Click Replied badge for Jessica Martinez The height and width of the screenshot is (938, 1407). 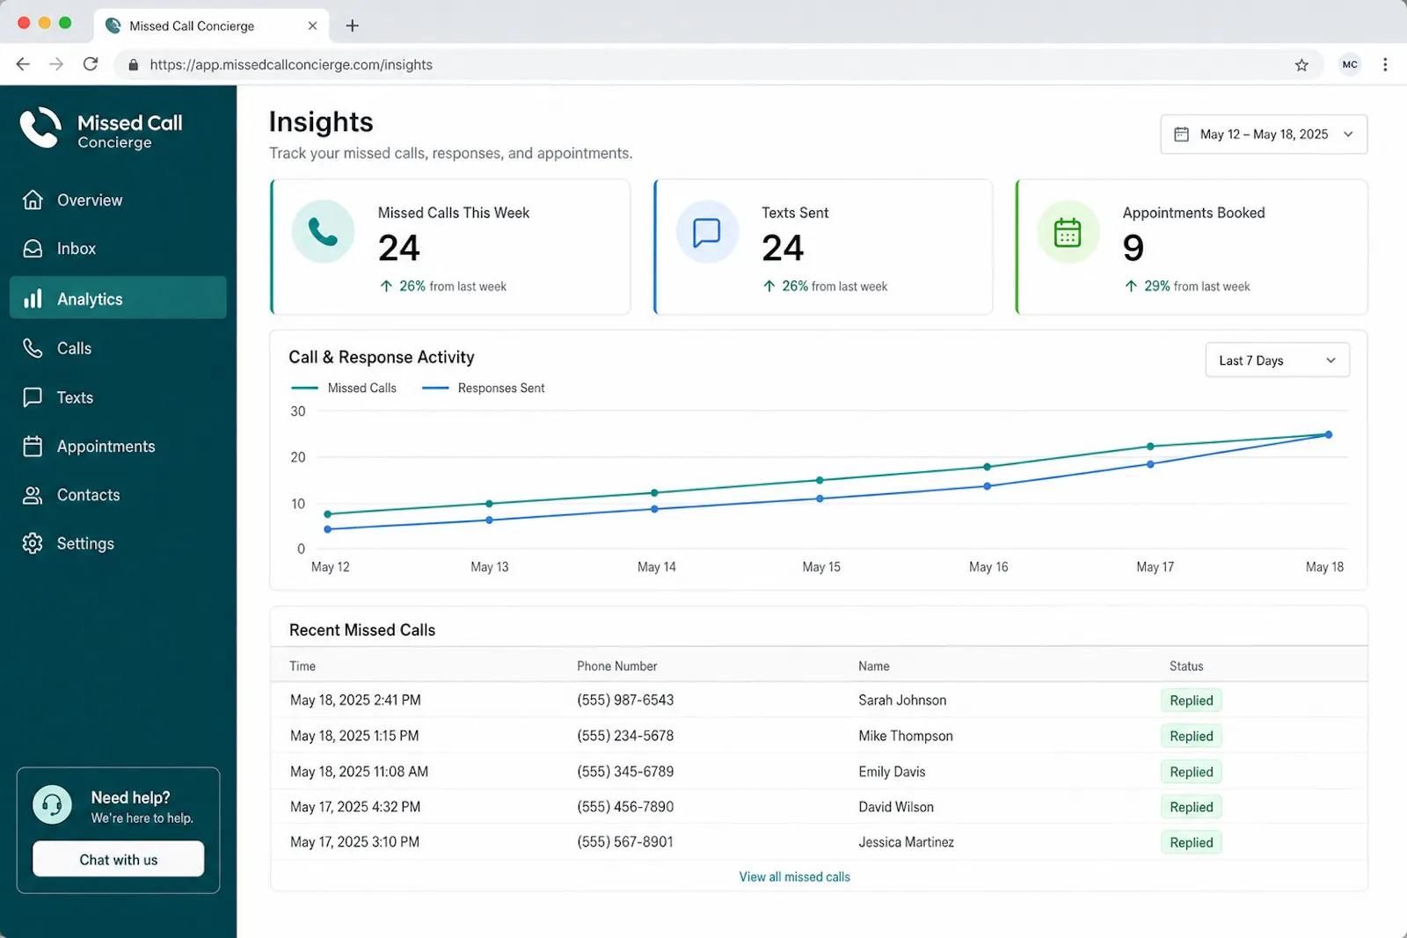click(x=1192, y=842)
